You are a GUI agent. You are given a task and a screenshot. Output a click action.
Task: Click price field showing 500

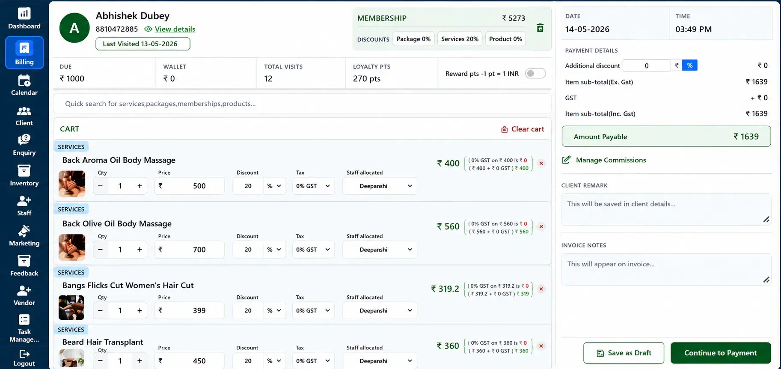click(x=189, y=186)
